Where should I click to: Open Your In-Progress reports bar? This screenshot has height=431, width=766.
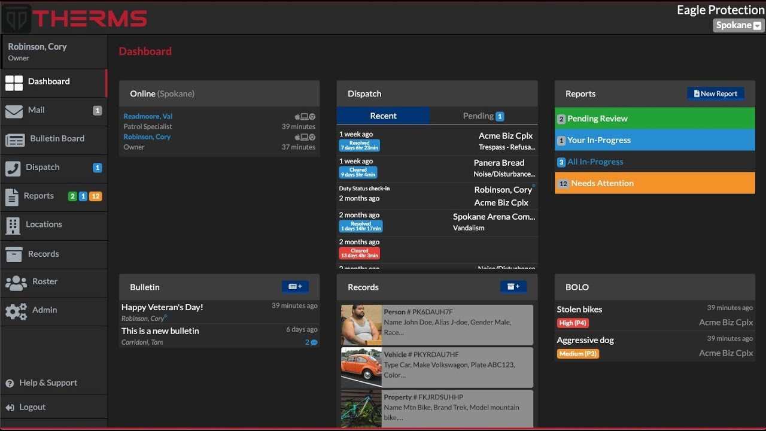tap(655, 140)
